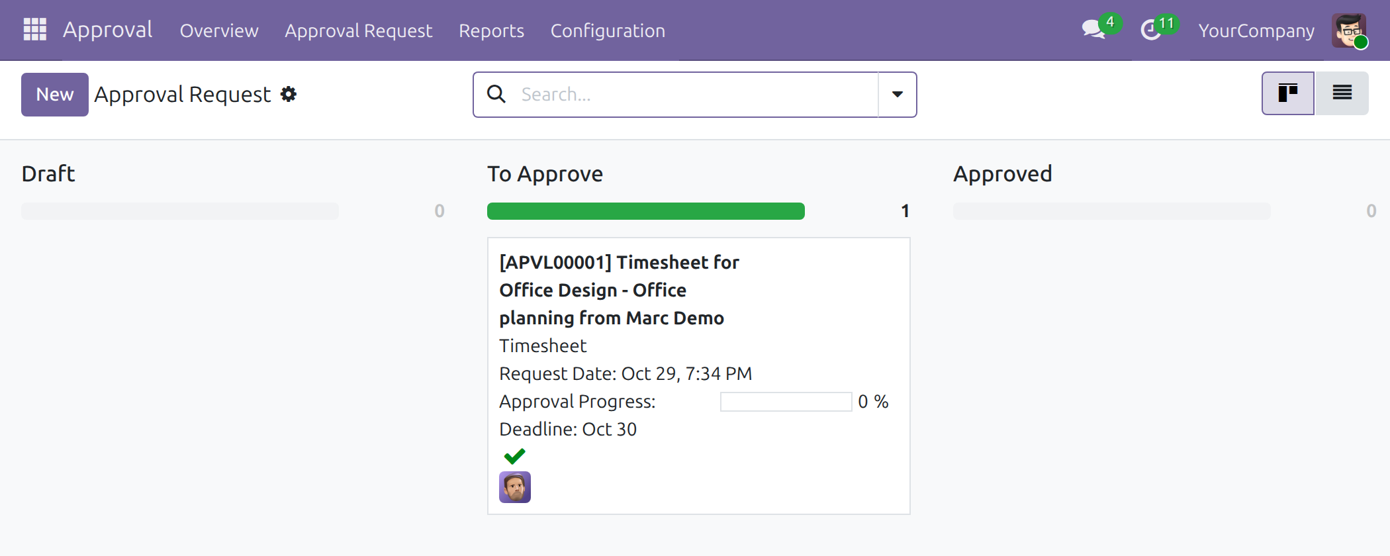Screen dimensions: 1390x556
Task: Click the Approval Request breadcrumb title
Action: click(183, 95)
